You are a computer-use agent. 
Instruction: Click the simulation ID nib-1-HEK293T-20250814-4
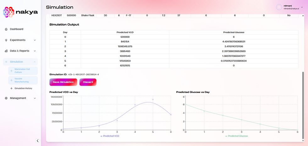[84, 75]
